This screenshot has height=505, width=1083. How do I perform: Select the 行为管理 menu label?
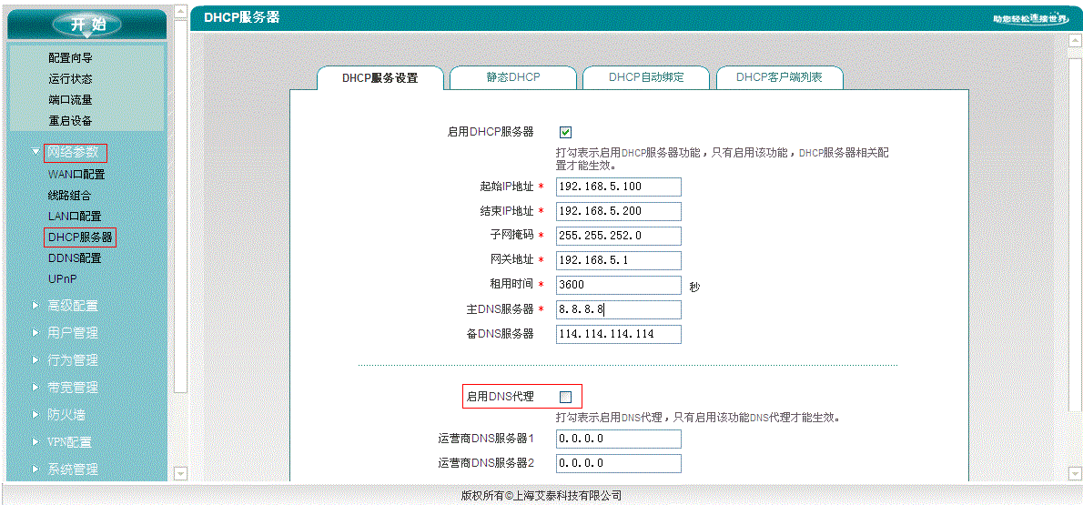(73, 360)
